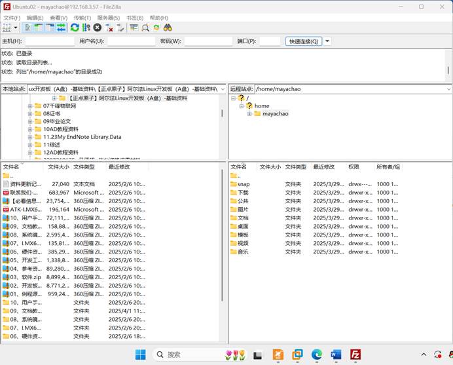The height and width of the screenshot is (365, 453).
Task: Click the local tree vertical scrollbar
Action: coord(222,113)
